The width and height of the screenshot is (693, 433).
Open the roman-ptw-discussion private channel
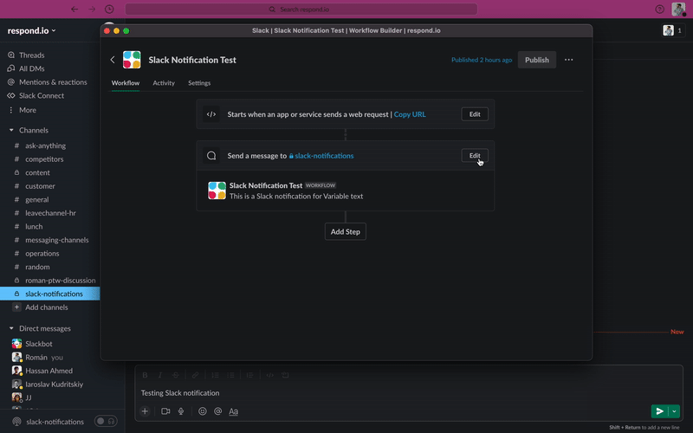[60, 280]
